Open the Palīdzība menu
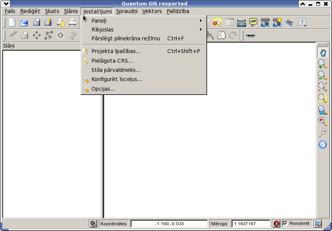332x231 pixels. click(x=178, y=11)
